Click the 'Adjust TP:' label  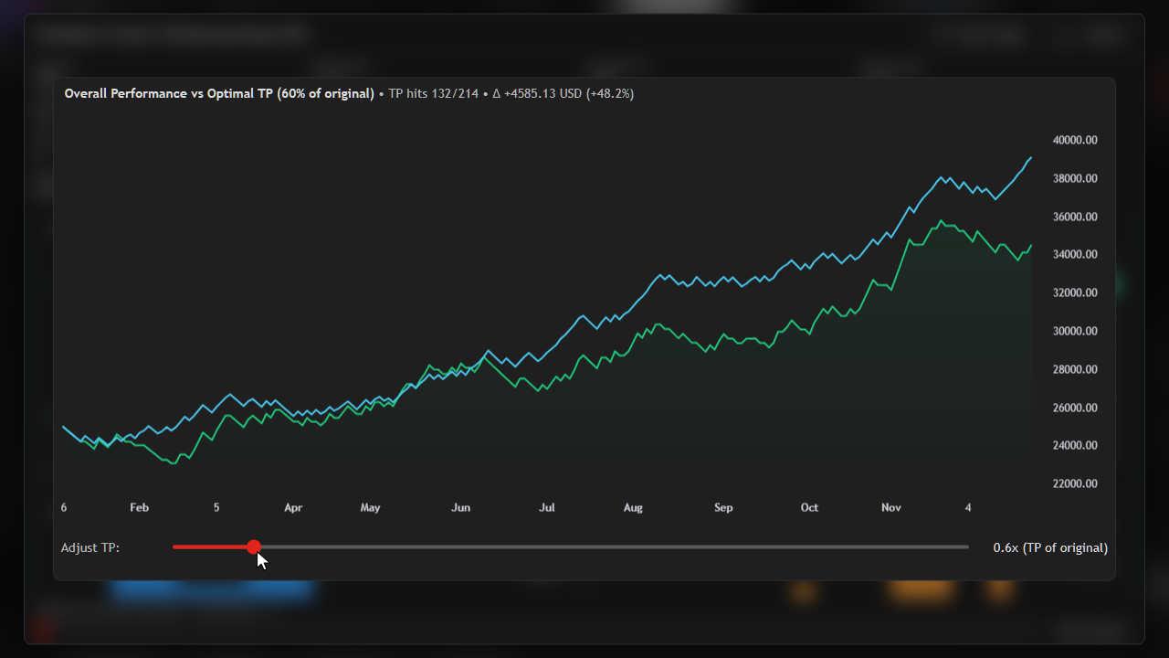tap(90, 547)
